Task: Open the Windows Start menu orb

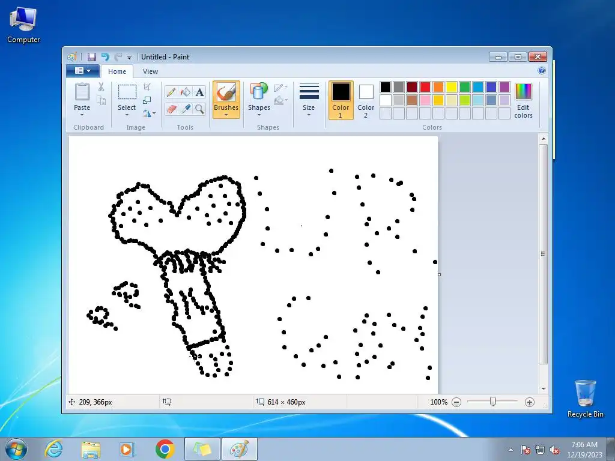Action: (x=16, y=449)
